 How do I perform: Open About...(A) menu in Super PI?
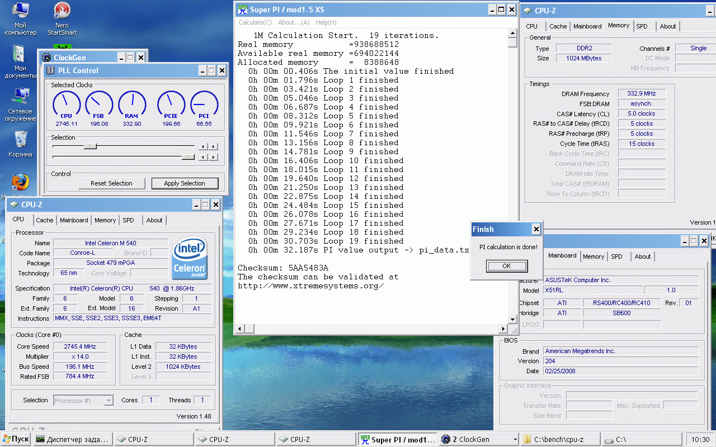[x=294, y=22]
